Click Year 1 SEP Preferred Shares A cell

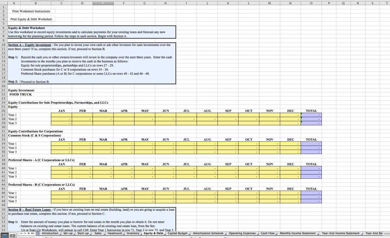228,168
